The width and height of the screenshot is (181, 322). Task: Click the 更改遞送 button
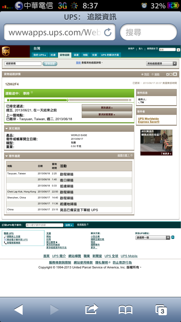[107, 108]
